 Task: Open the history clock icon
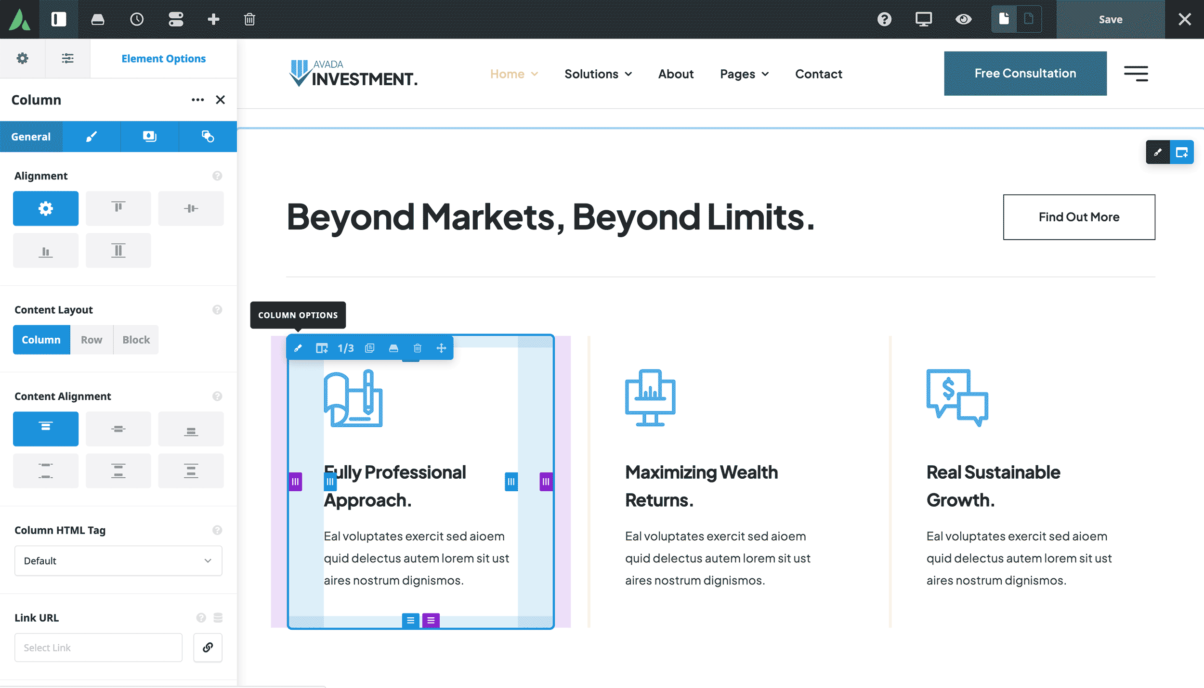(137, 19)
